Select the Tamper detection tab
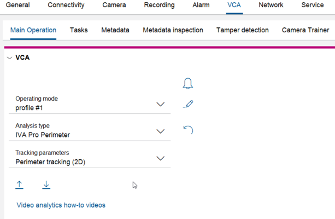335x219 pixels. coord(242,30)
